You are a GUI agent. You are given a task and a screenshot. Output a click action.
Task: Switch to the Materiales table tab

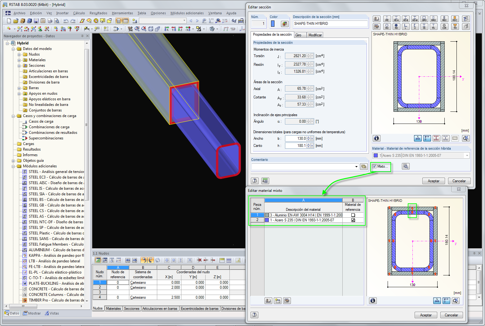pyautogui.click(x=113, y=309)
